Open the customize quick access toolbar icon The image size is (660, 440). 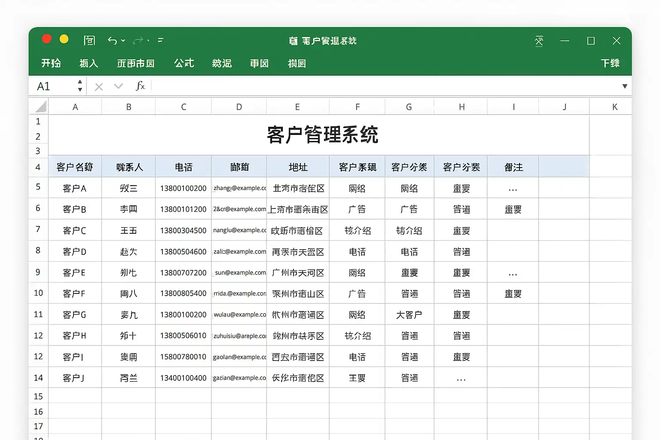point(161,40)
